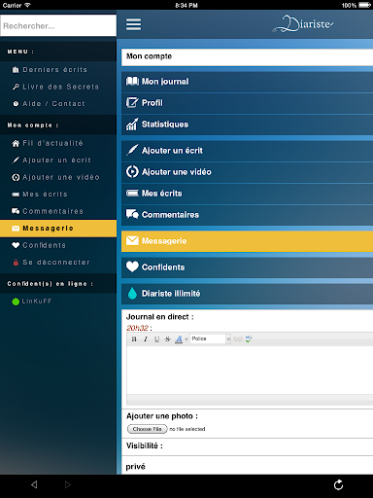The width and height of the screenshot is (373, 498).
Task: Click the Bold formatting button
Action: point(134,339)
